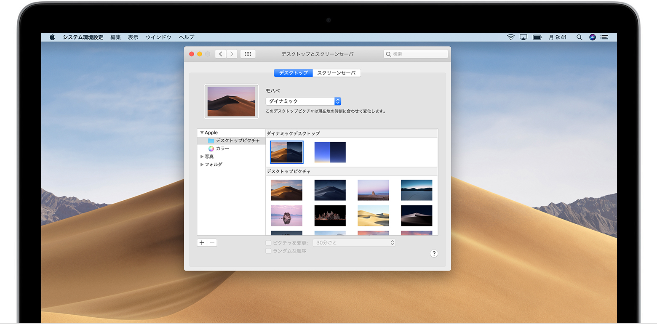Expand the 写真 group triangle
The width and height of the screenshot is (657, 324).
[x=202, y=157]
